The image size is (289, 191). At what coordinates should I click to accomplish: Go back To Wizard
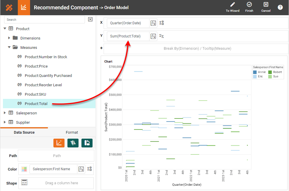pos(232,7)
